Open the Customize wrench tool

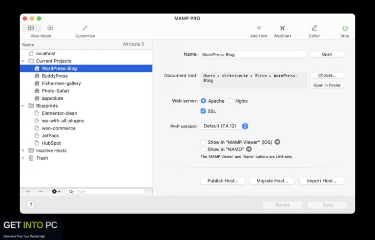(x=85, y=28)
